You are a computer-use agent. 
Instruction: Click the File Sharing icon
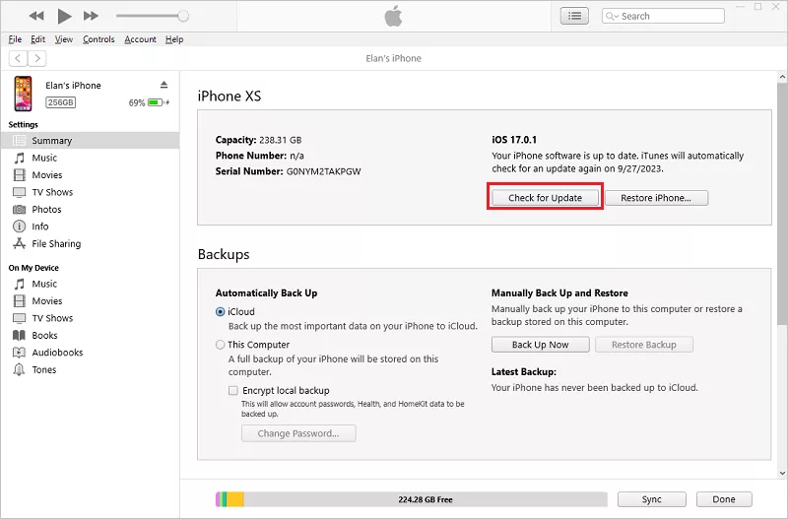tap(19, 243)
